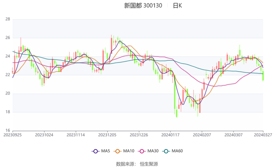Click the 20231024 date on x-axis
Image resolution: width=274 pixels, height=167 pixels.
tap(44, 135)
